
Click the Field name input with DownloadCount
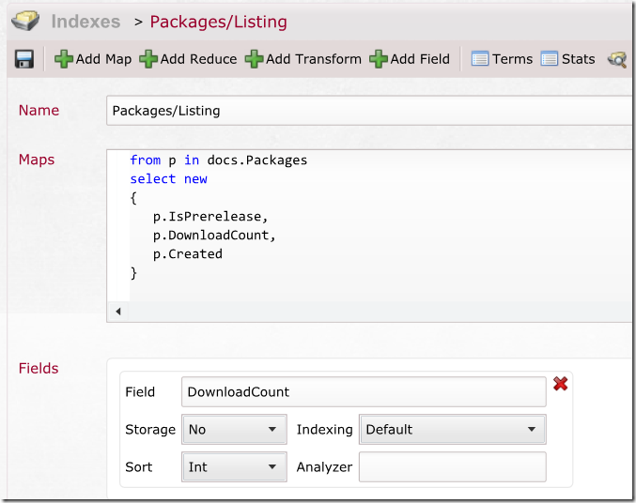point(364,391)
